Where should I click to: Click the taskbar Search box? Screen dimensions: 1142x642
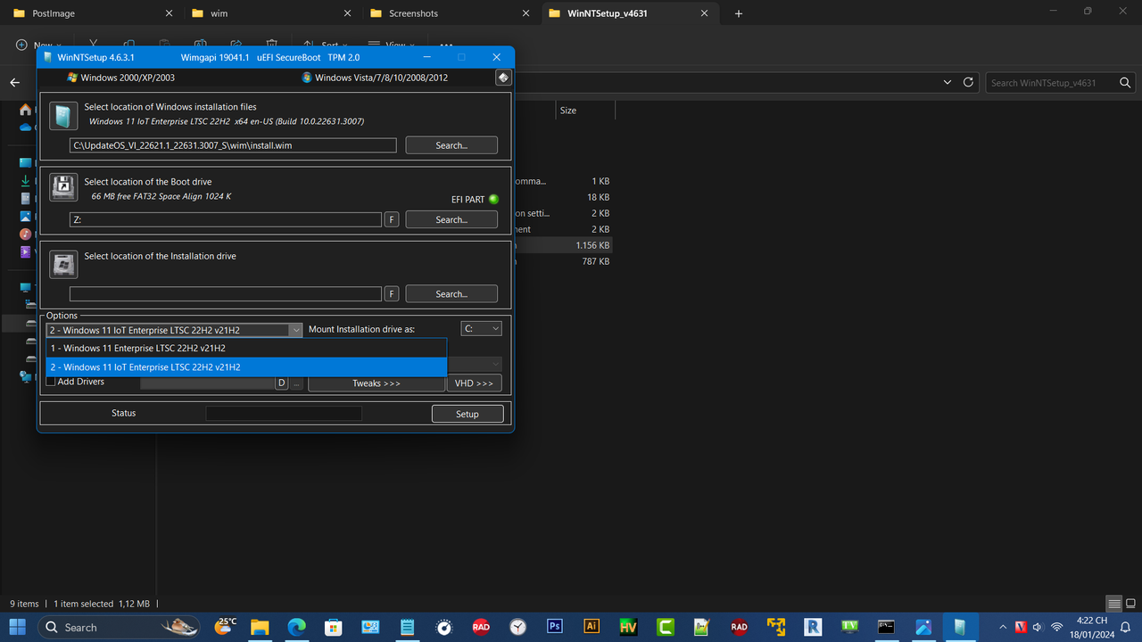[x=120, y=627]
